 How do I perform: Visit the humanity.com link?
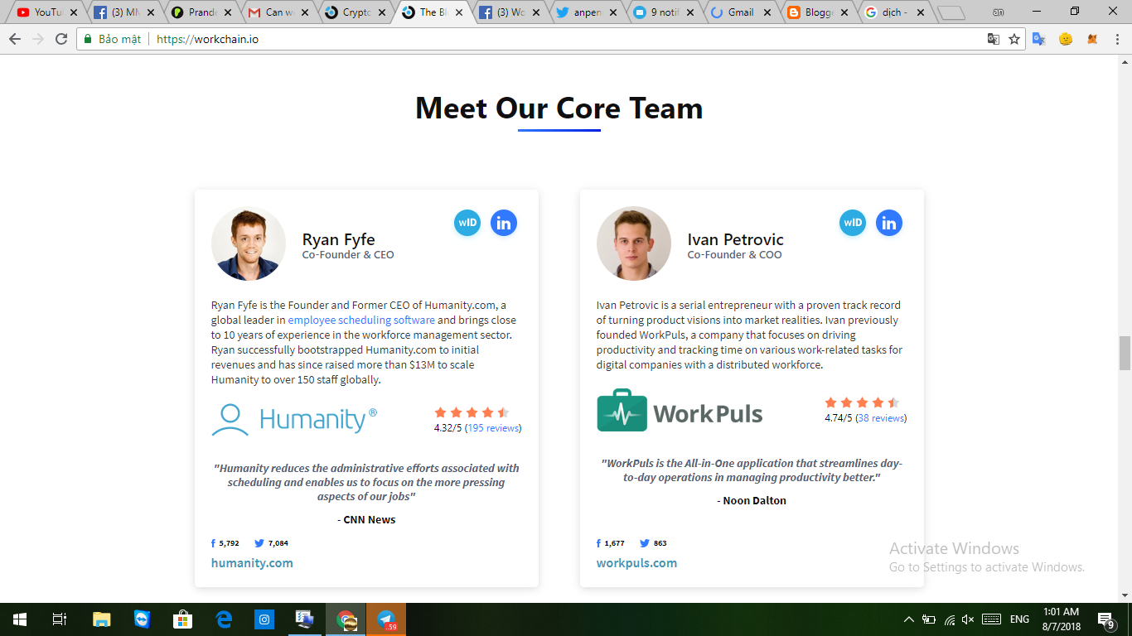point(252,563)
